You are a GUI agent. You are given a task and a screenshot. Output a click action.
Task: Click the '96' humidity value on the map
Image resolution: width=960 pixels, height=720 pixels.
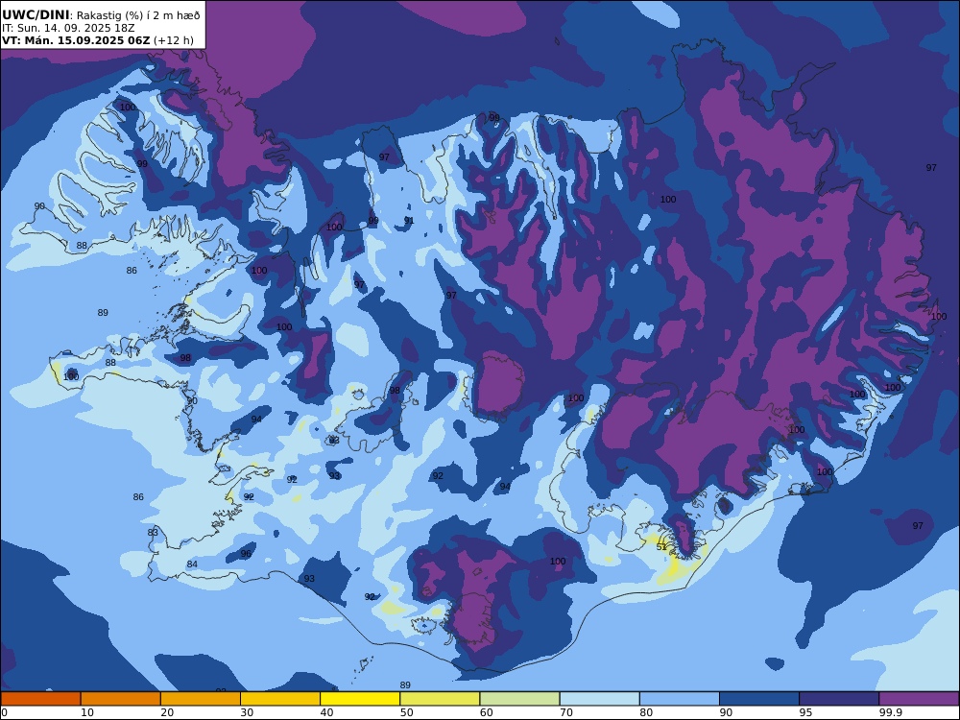pos(246,554)
